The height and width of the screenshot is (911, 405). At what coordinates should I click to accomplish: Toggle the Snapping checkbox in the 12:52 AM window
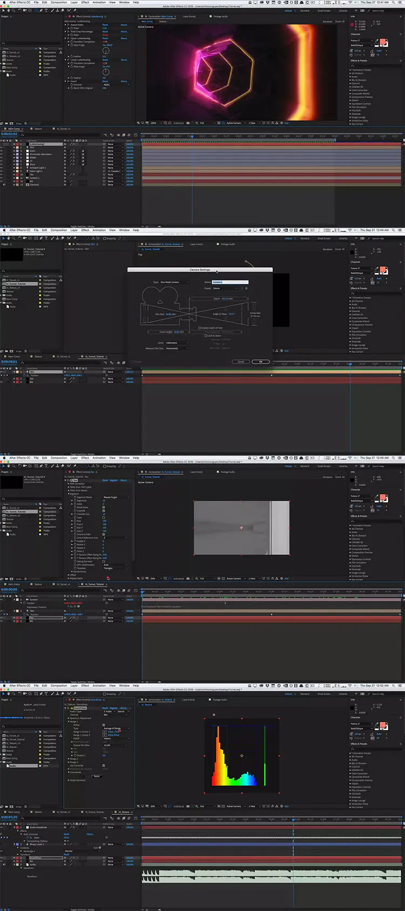(x=104, y=694)
